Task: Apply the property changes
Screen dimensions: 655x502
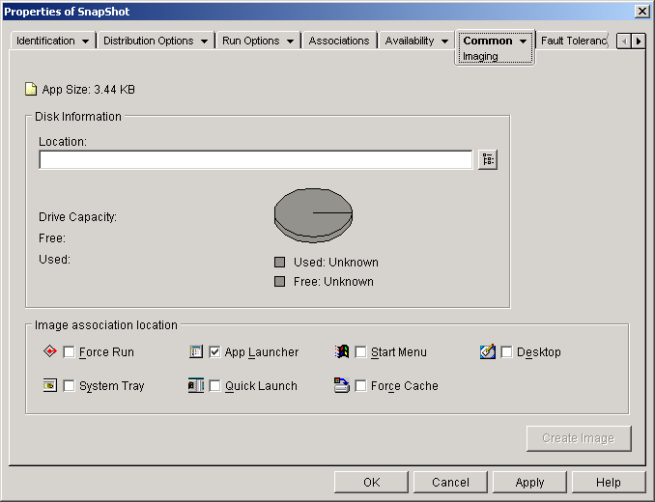Action: click(529, 483)
